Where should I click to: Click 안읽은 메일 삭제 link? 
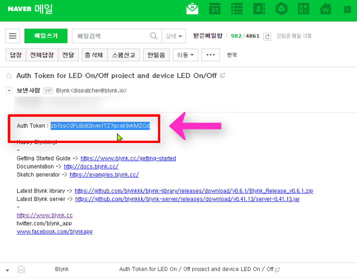(294, 36)
